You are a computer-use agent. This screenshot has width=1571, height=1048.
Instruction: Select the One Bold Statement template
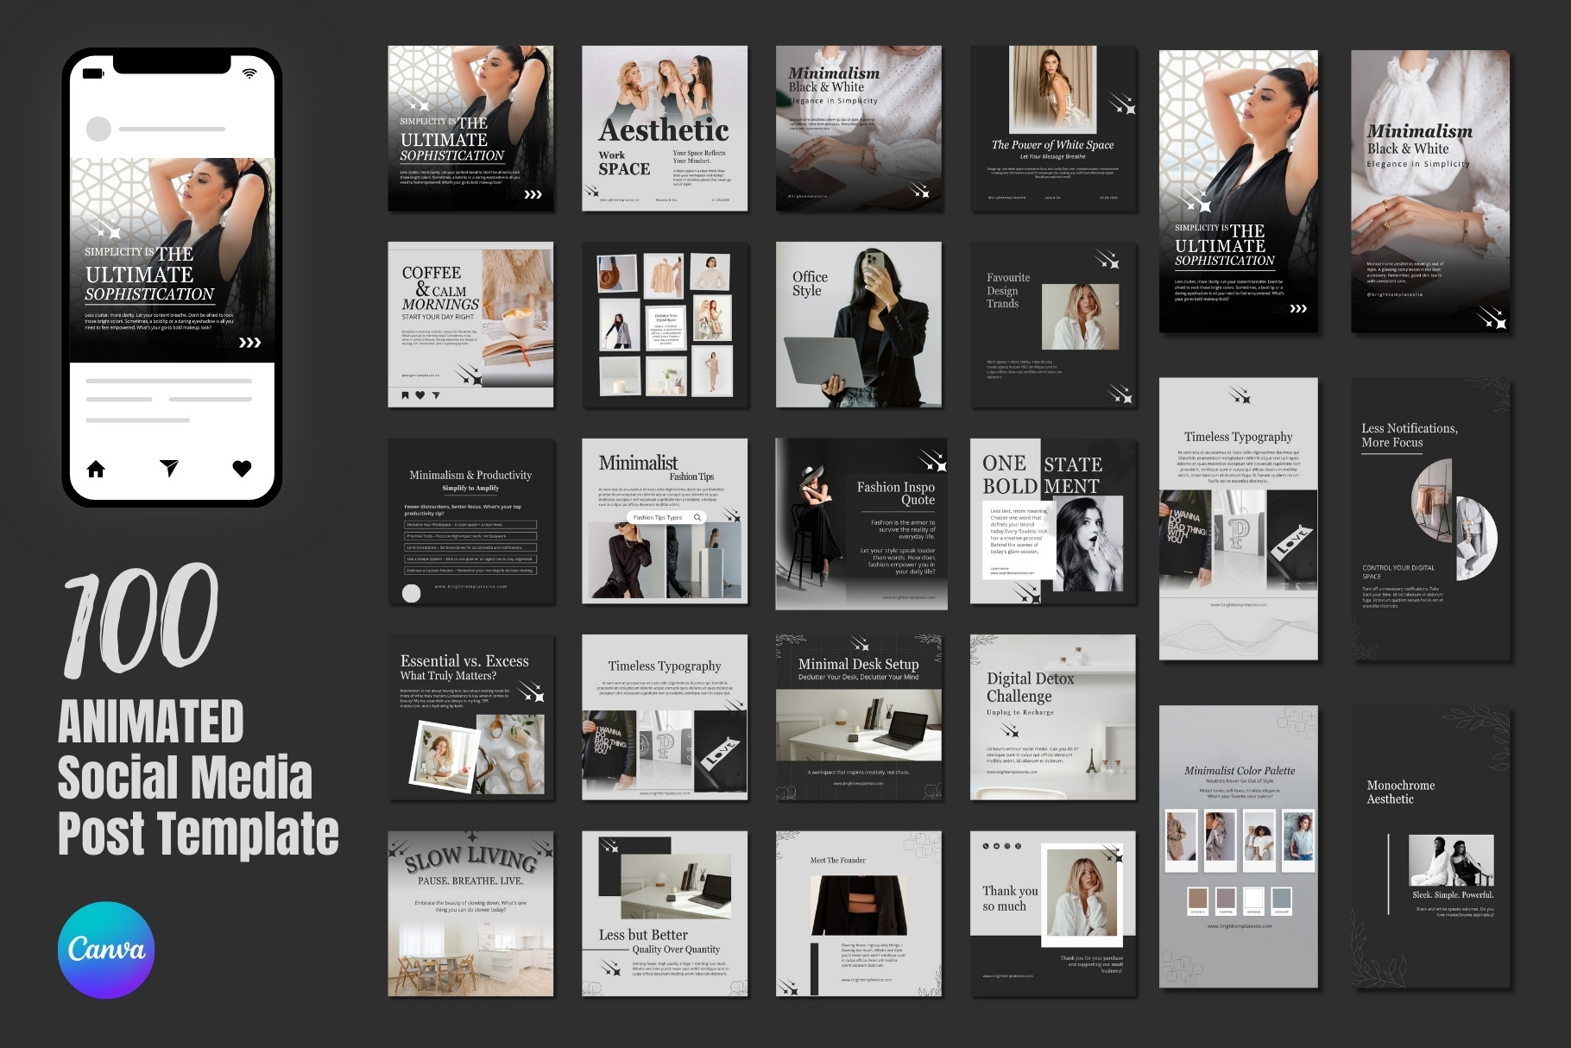[1053, 521]
